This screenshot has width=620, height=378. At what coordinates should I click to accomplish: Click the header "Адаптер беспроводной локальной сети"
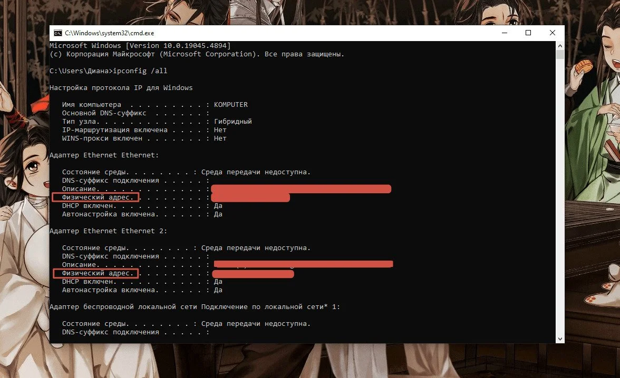195,307
